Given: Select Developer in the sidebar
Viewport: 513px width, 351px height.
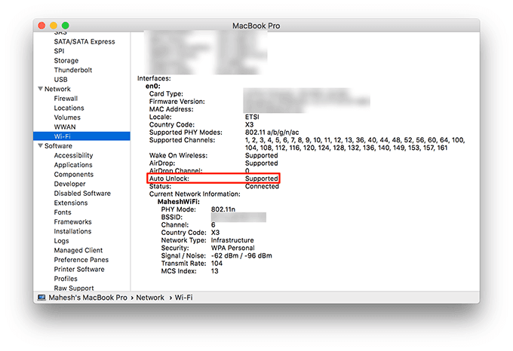Looking at the screenshot, I should (69, 184).
